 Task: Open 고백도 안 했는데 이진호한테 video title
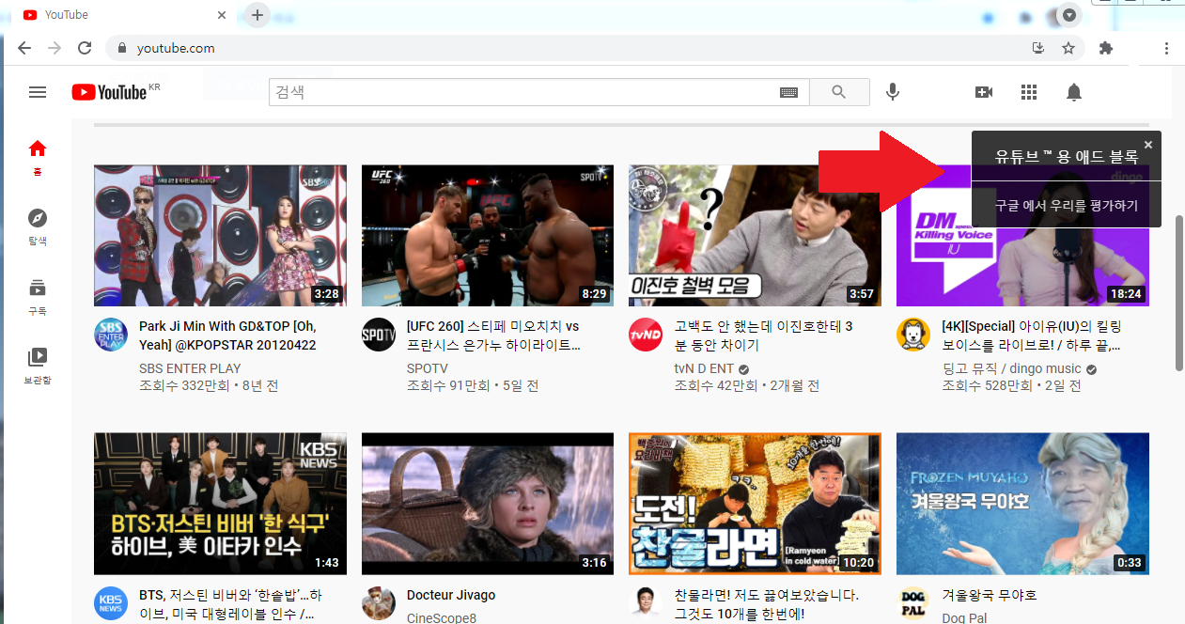point(763,335)
